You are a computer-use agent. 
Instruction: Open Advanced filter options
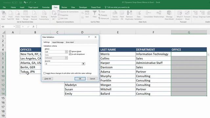point(104,18)
